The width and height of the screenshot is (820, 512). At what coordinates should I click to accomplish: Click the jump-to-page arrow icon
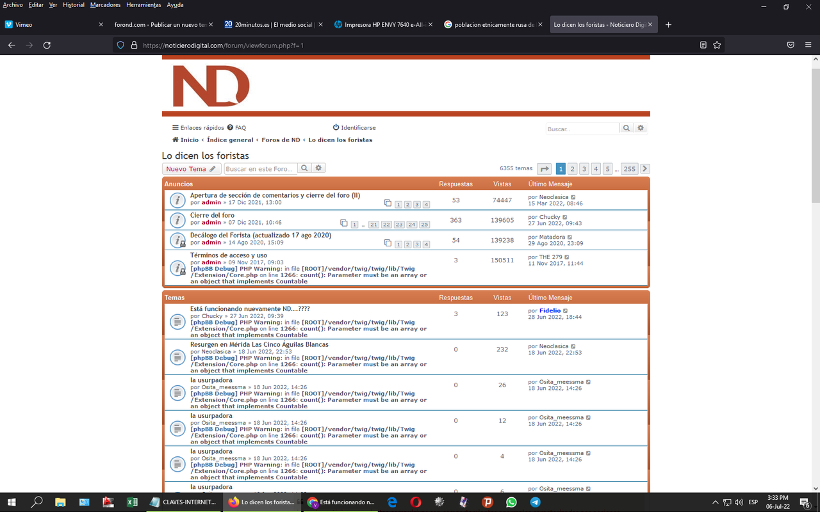pos(545,169)
